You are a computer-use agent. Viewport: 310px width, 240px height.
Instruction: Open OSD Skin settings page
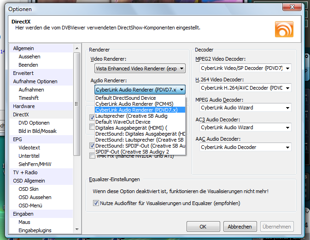pyautogui.click(x=41, y=189)
